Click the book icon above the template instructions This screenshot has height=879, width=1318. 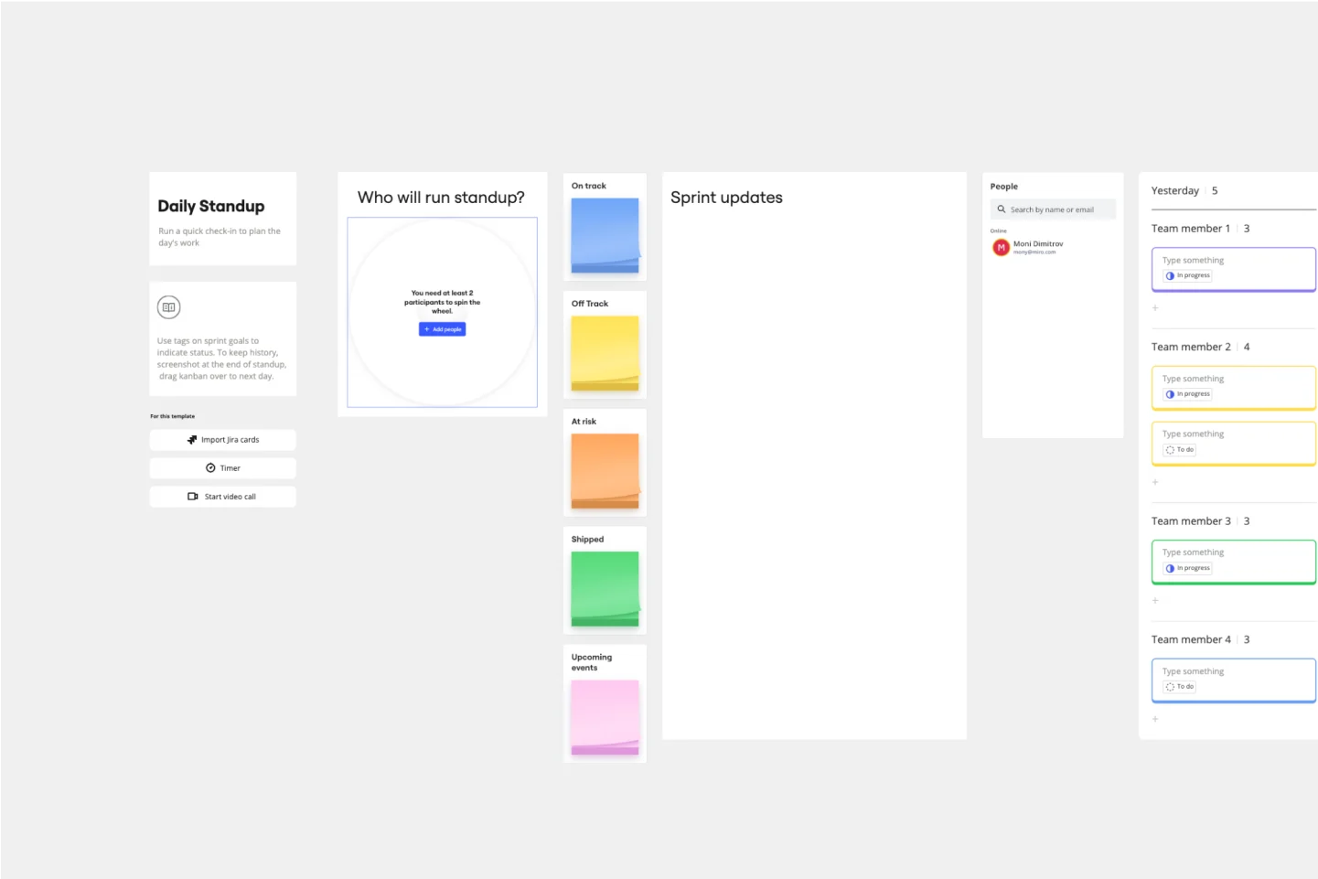(168, 307)
